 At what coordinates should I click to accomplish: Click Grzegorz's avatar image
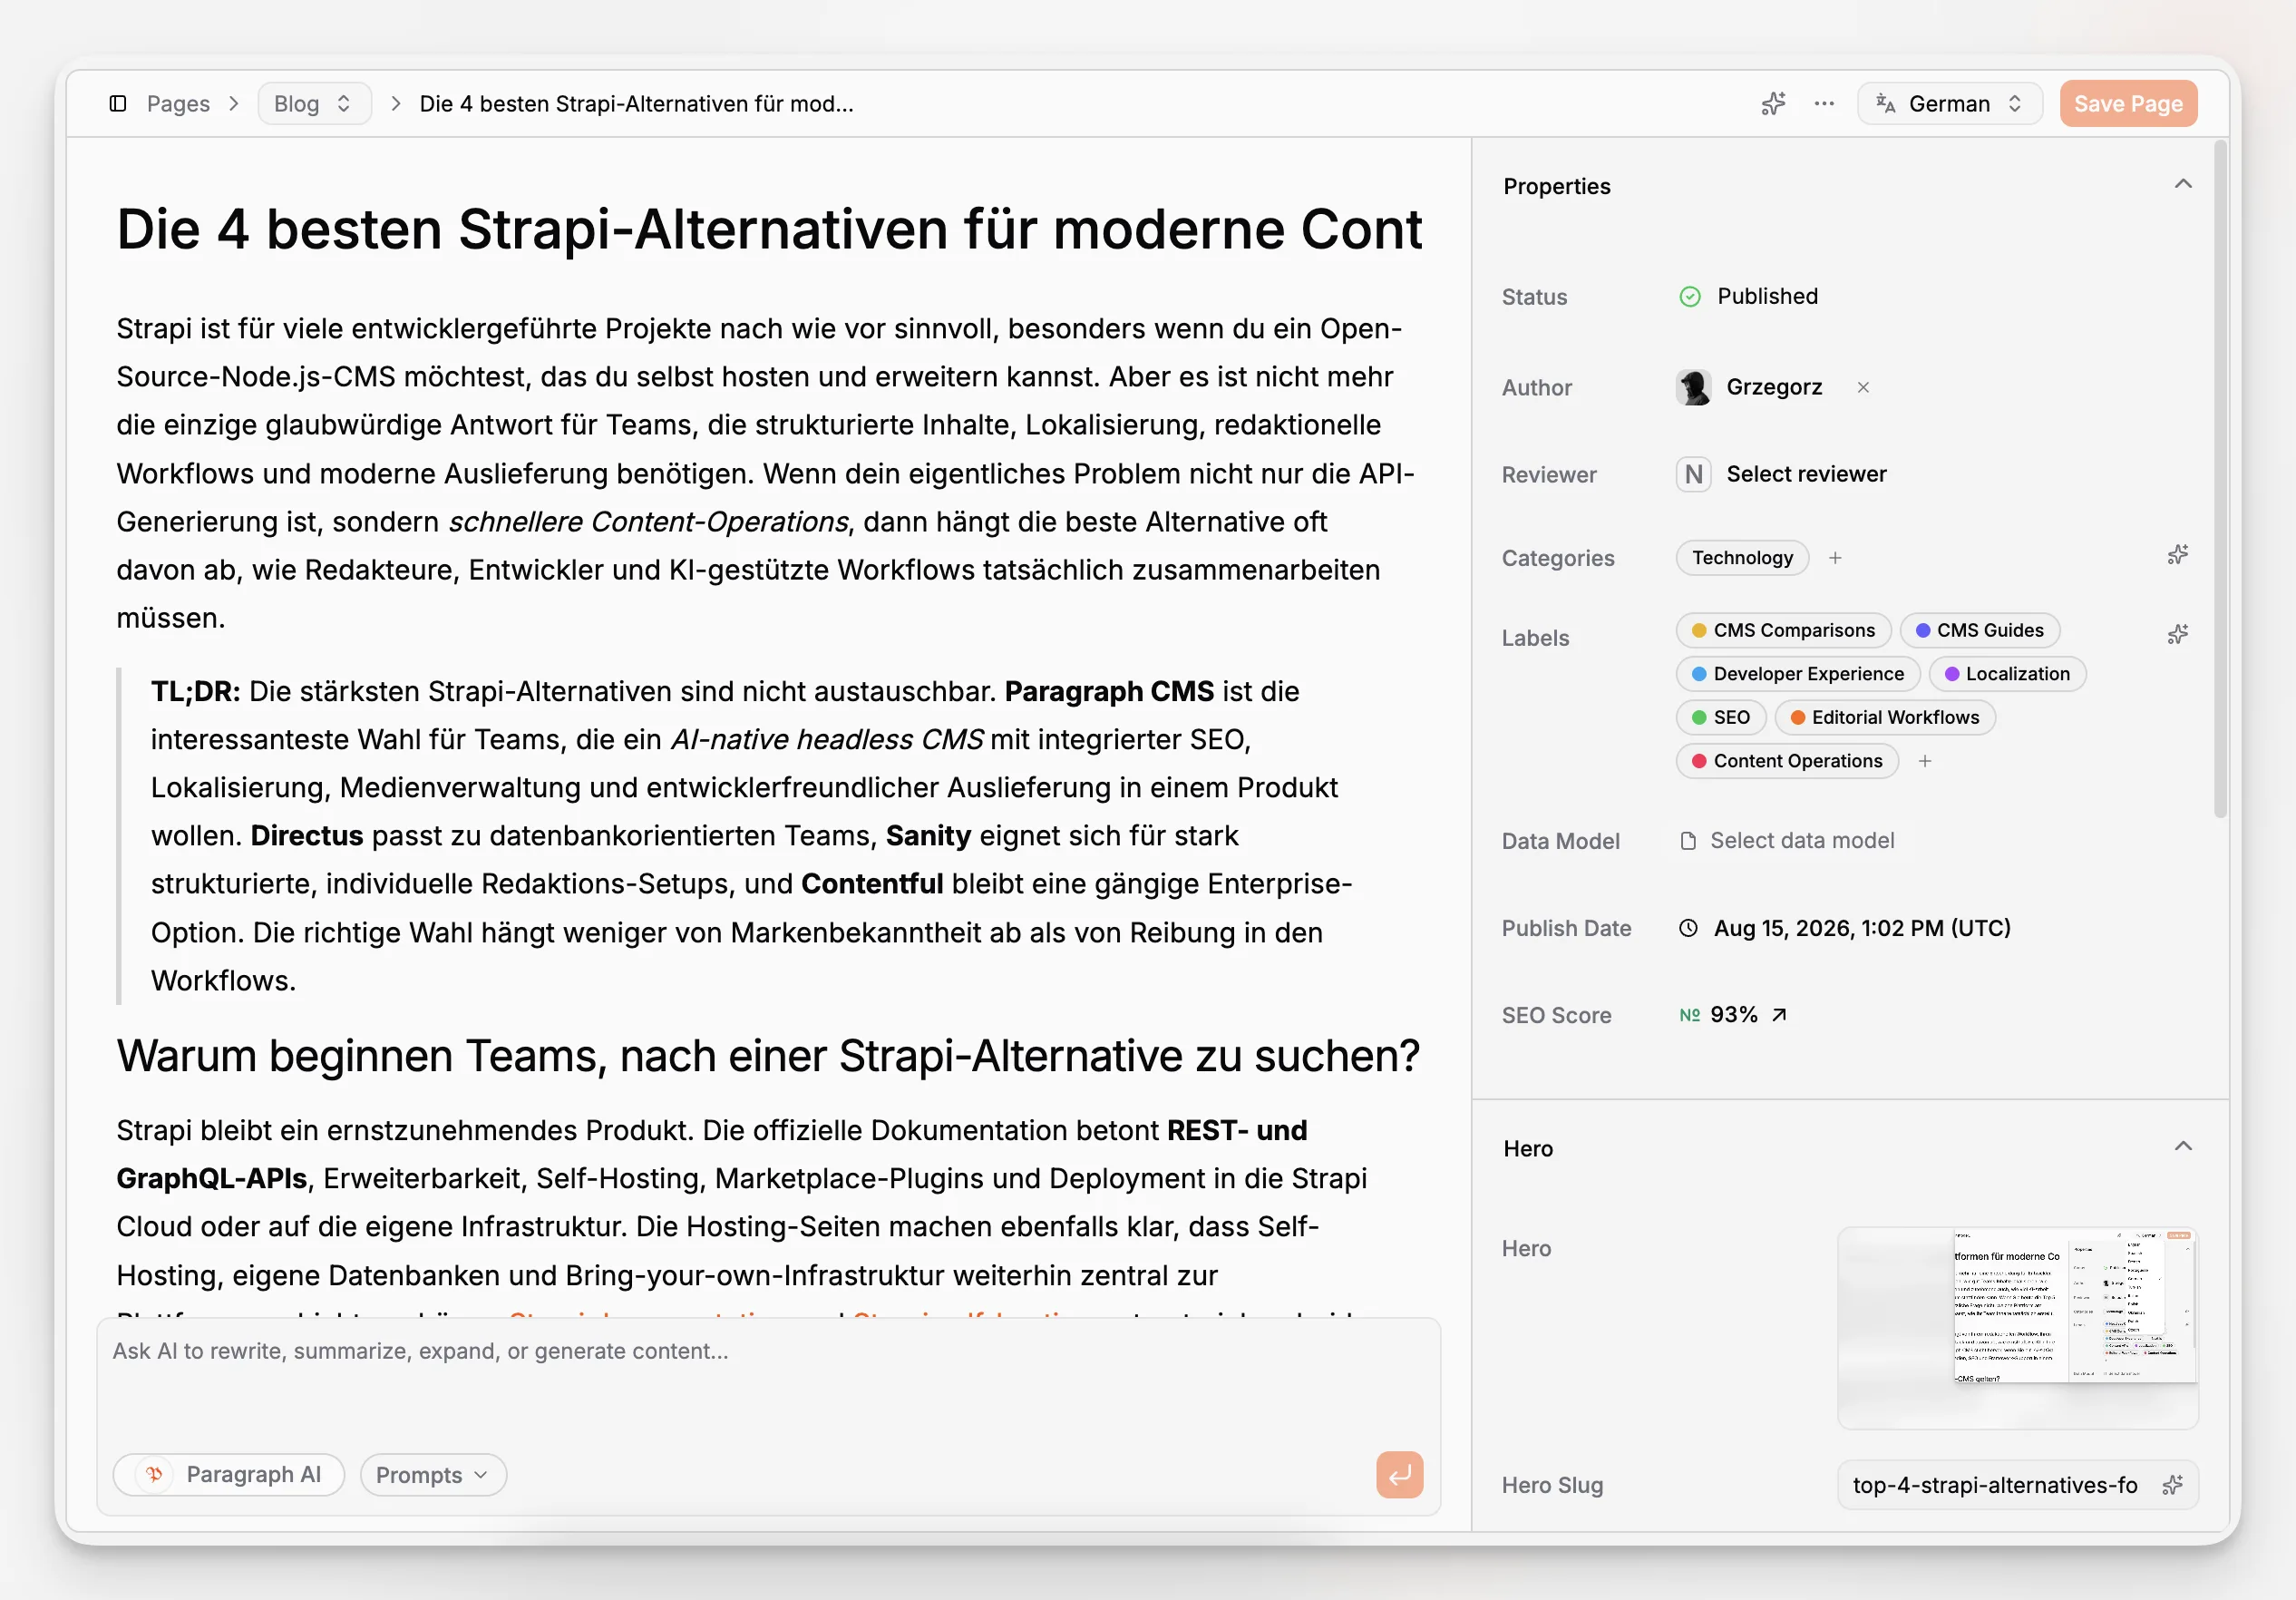[1694, 387]
